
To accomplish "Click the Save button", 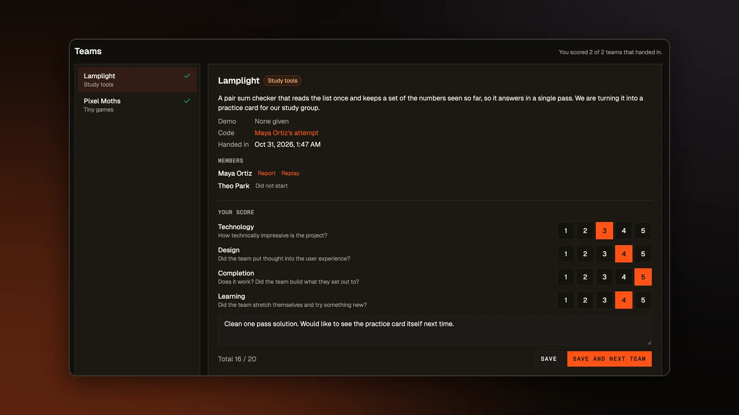I will pos(549,359).
